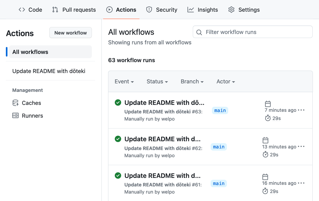Click stopwatch icon on run #62

(x=265, y=155)
